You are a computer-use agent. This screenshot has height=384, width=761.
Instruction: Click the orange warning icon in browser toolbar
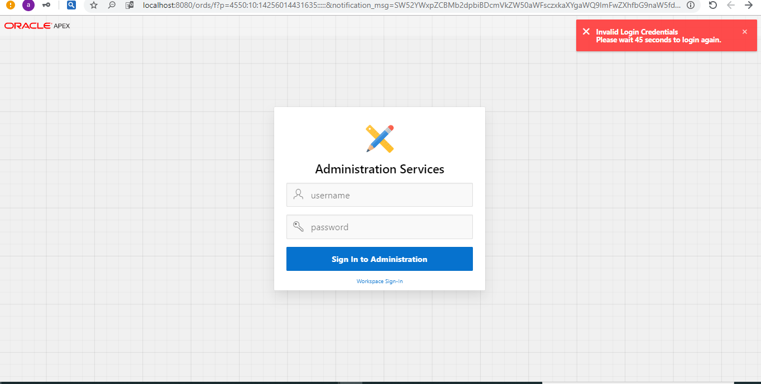pos(11,5)
